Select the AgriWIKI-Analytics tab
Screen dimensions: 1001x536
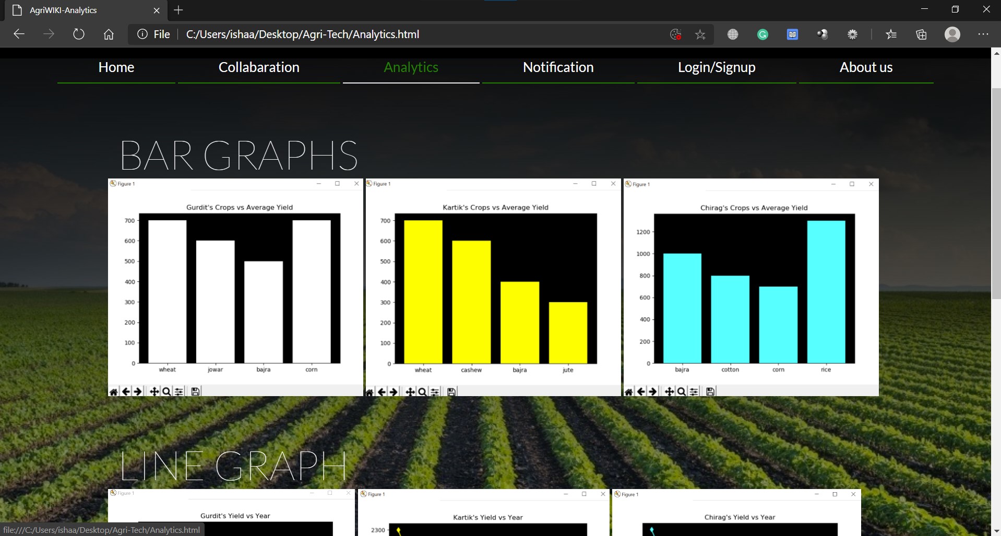click(86, 10)
